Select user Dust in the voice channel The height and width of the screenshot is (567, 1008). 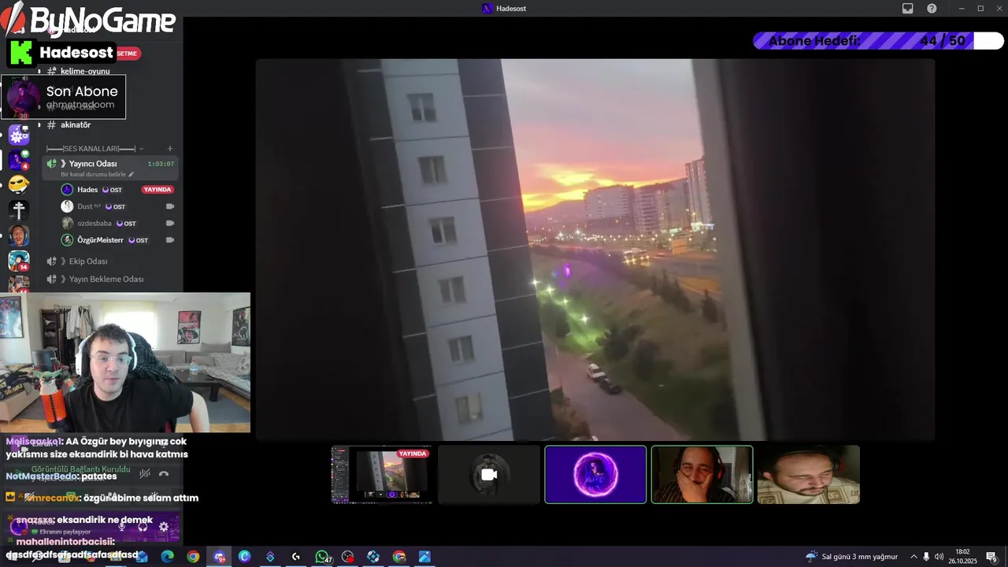85,206
